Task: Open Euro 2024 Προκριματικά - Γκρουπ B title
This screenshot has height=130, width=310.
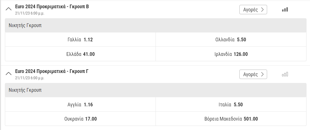Action: pyautogui.click(x=52, y=7)
